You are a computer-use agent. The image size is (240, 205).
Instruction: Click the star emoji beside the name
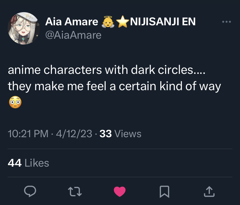(122, 22)
